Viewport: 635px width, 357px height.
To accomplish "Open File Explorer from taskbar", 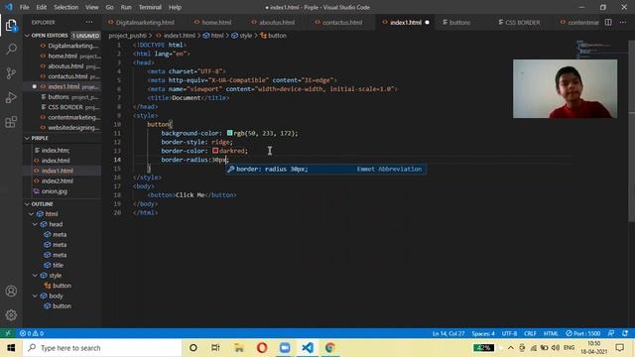I will [x=239, y=348].
